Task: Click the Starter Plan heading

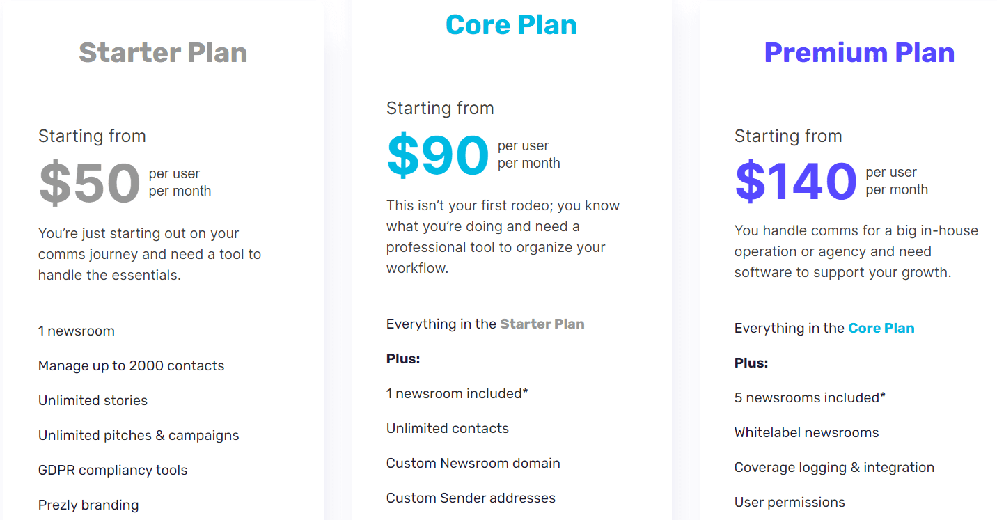Action: (163, 53)
